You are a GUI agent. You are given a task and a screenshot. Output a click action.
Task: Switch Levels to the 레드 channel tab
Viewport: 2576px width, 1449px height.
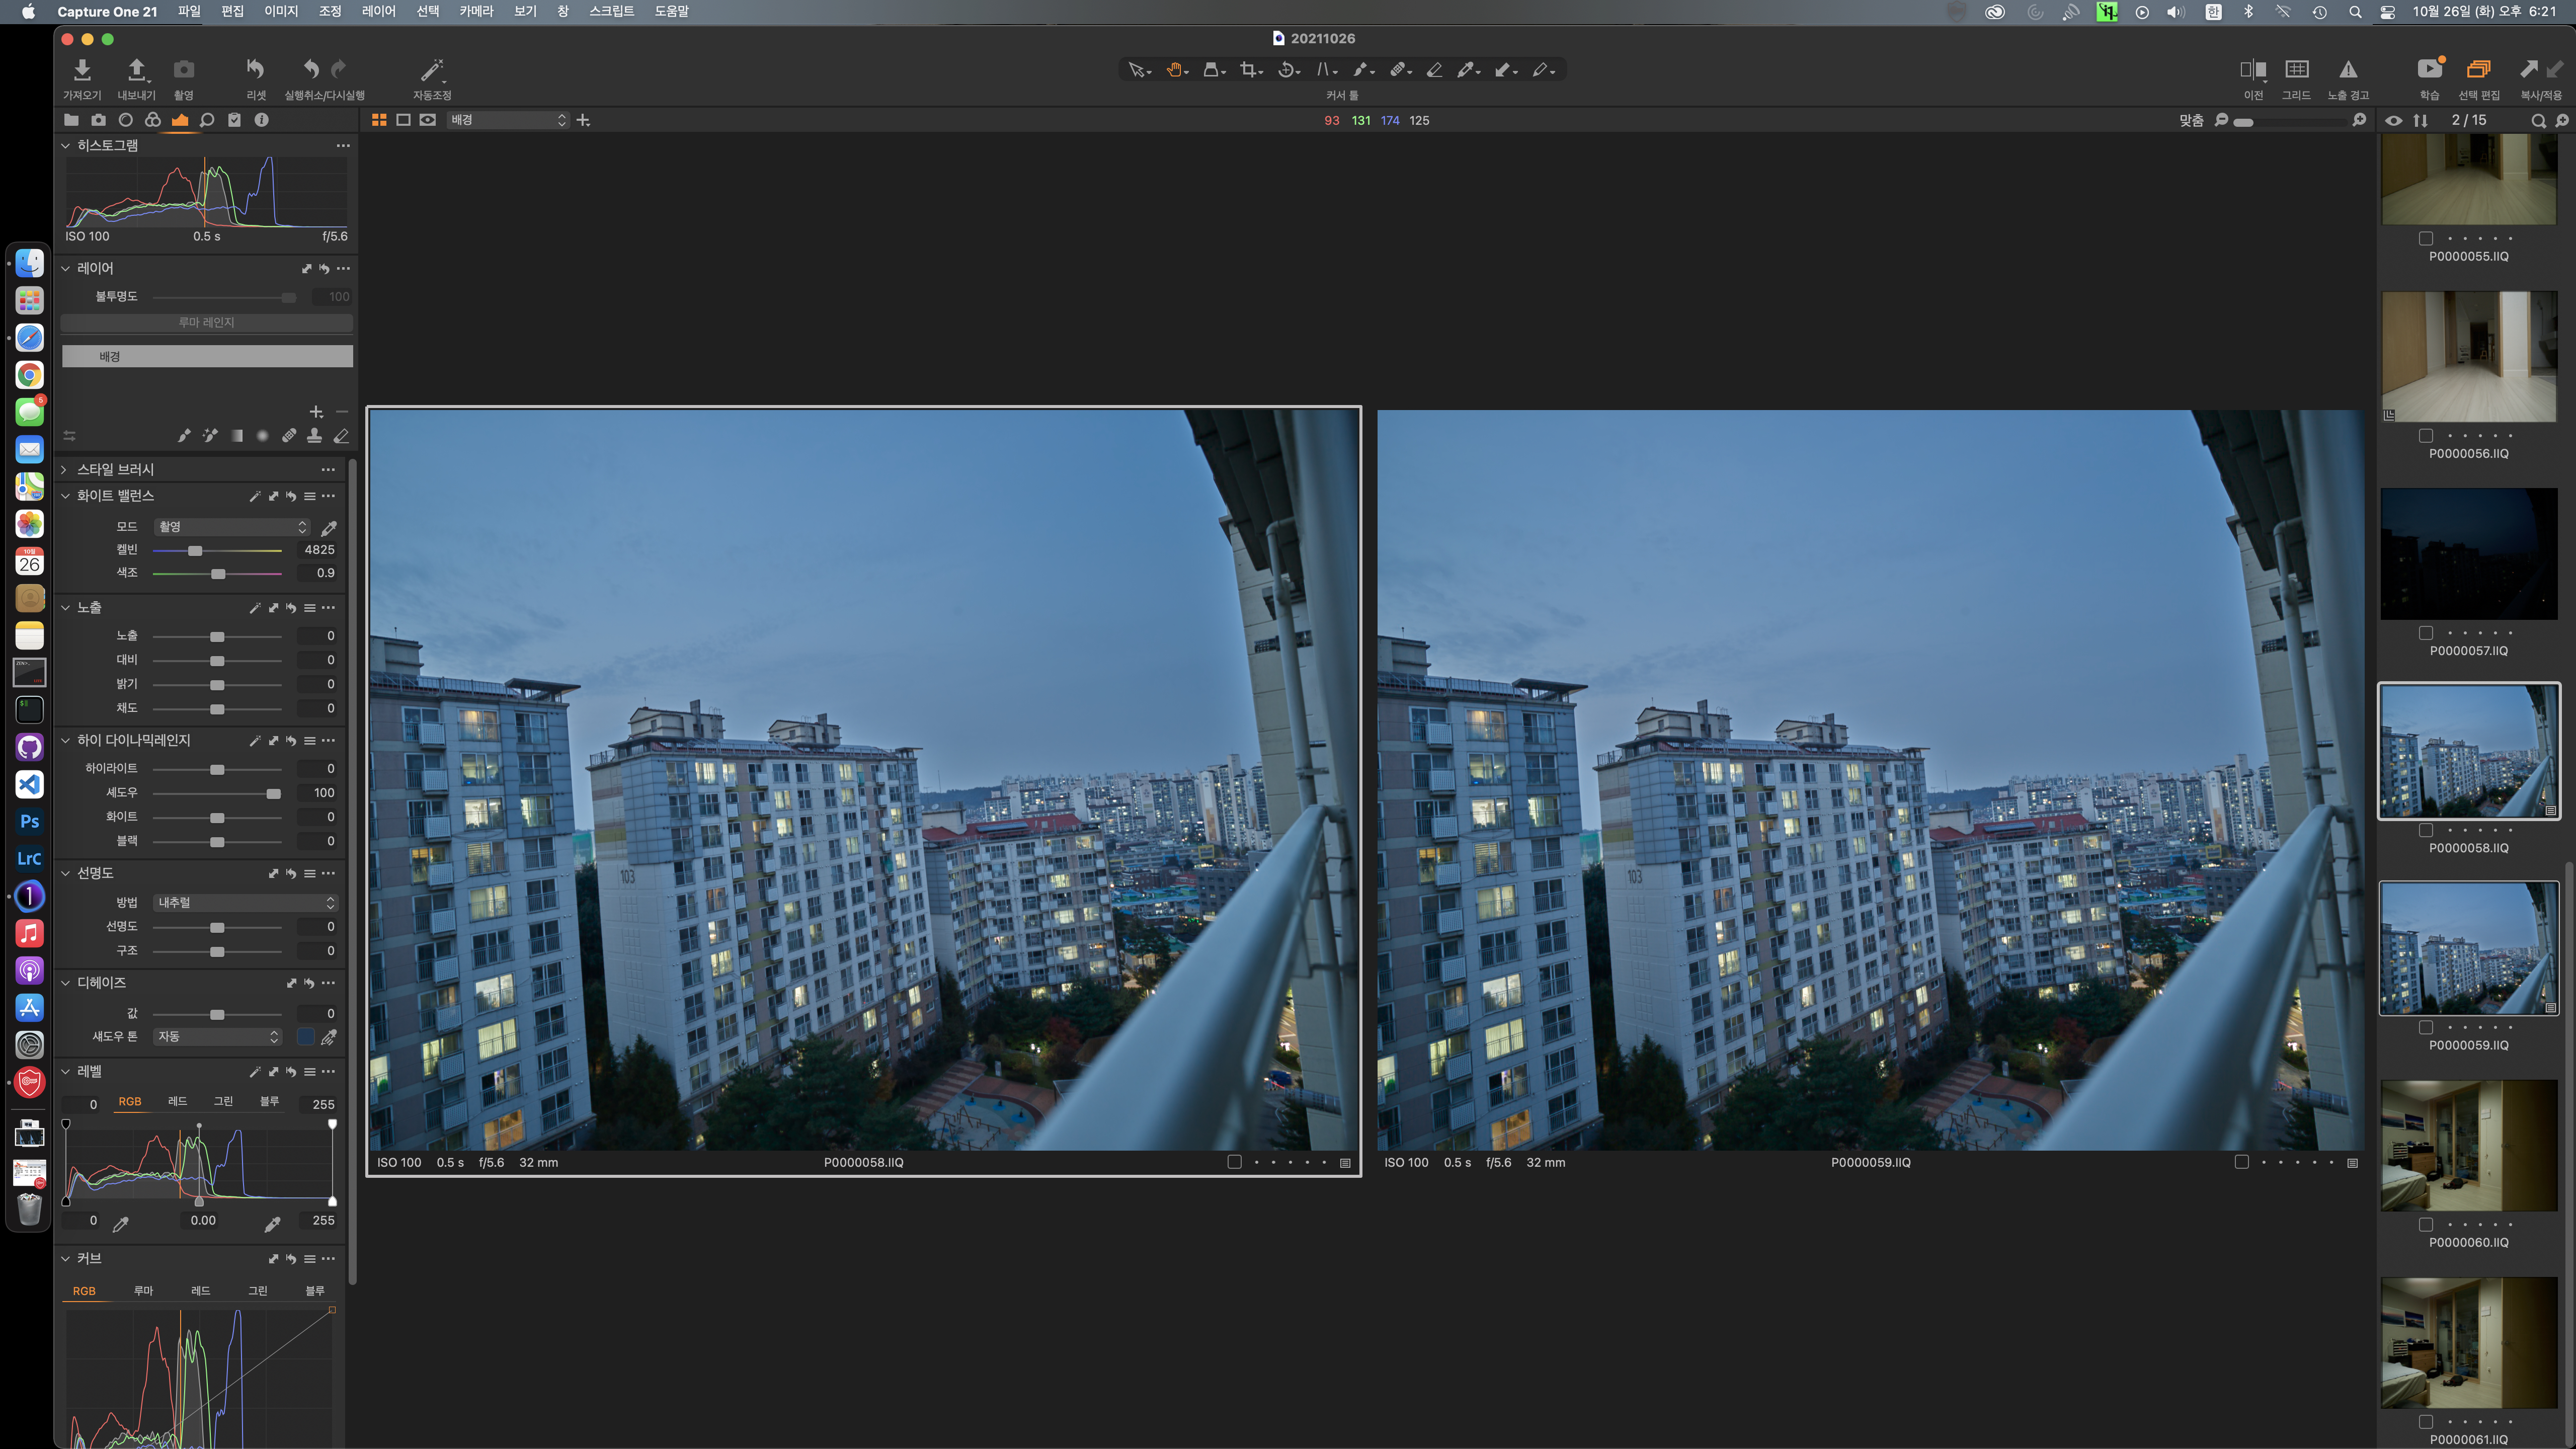177,1101
